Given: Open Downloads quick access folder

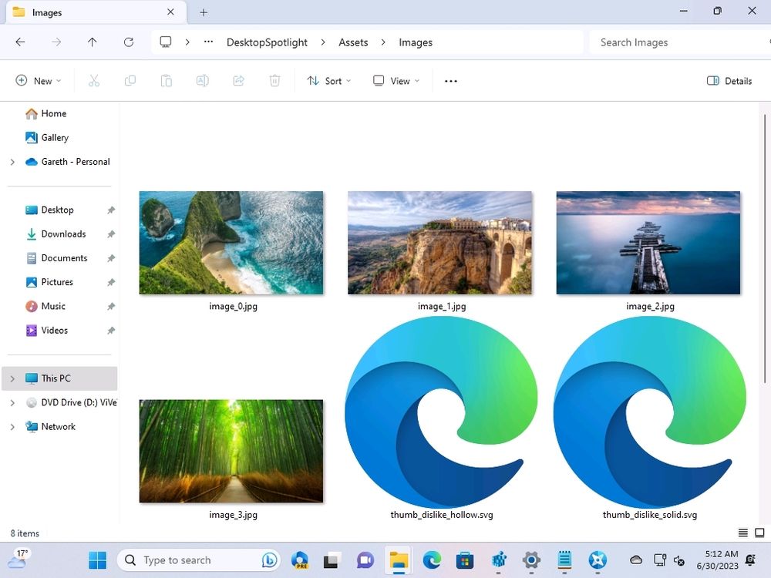Looking at the screenshot, I should 62,234.
